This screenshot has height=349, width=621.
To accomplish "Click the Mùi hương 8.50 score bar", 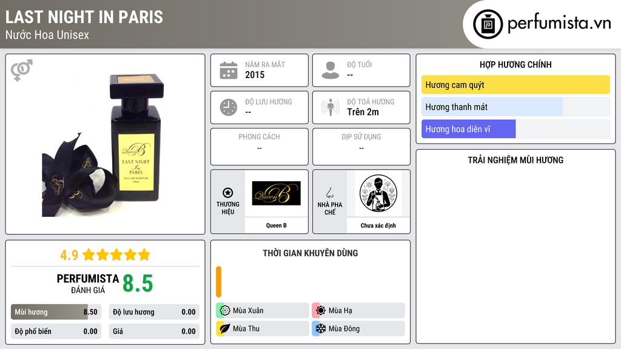I will tap(56, 312).
